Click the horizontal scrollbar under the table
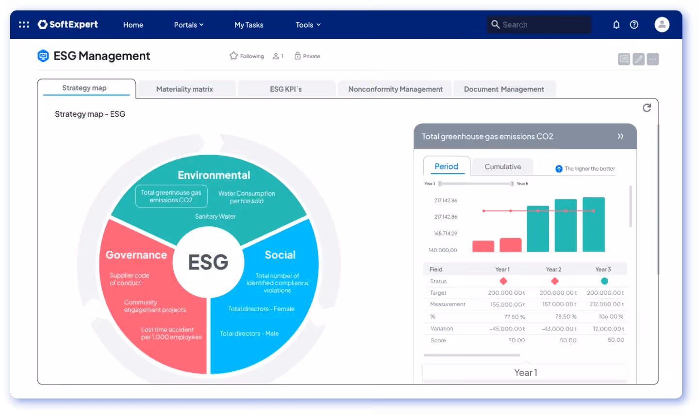The height and width of the screenshot is (415, 699). [471, 355]
